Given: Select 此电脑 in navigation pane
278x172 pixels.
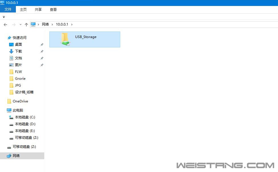Looking at the screenshot, I should point(18,110).
